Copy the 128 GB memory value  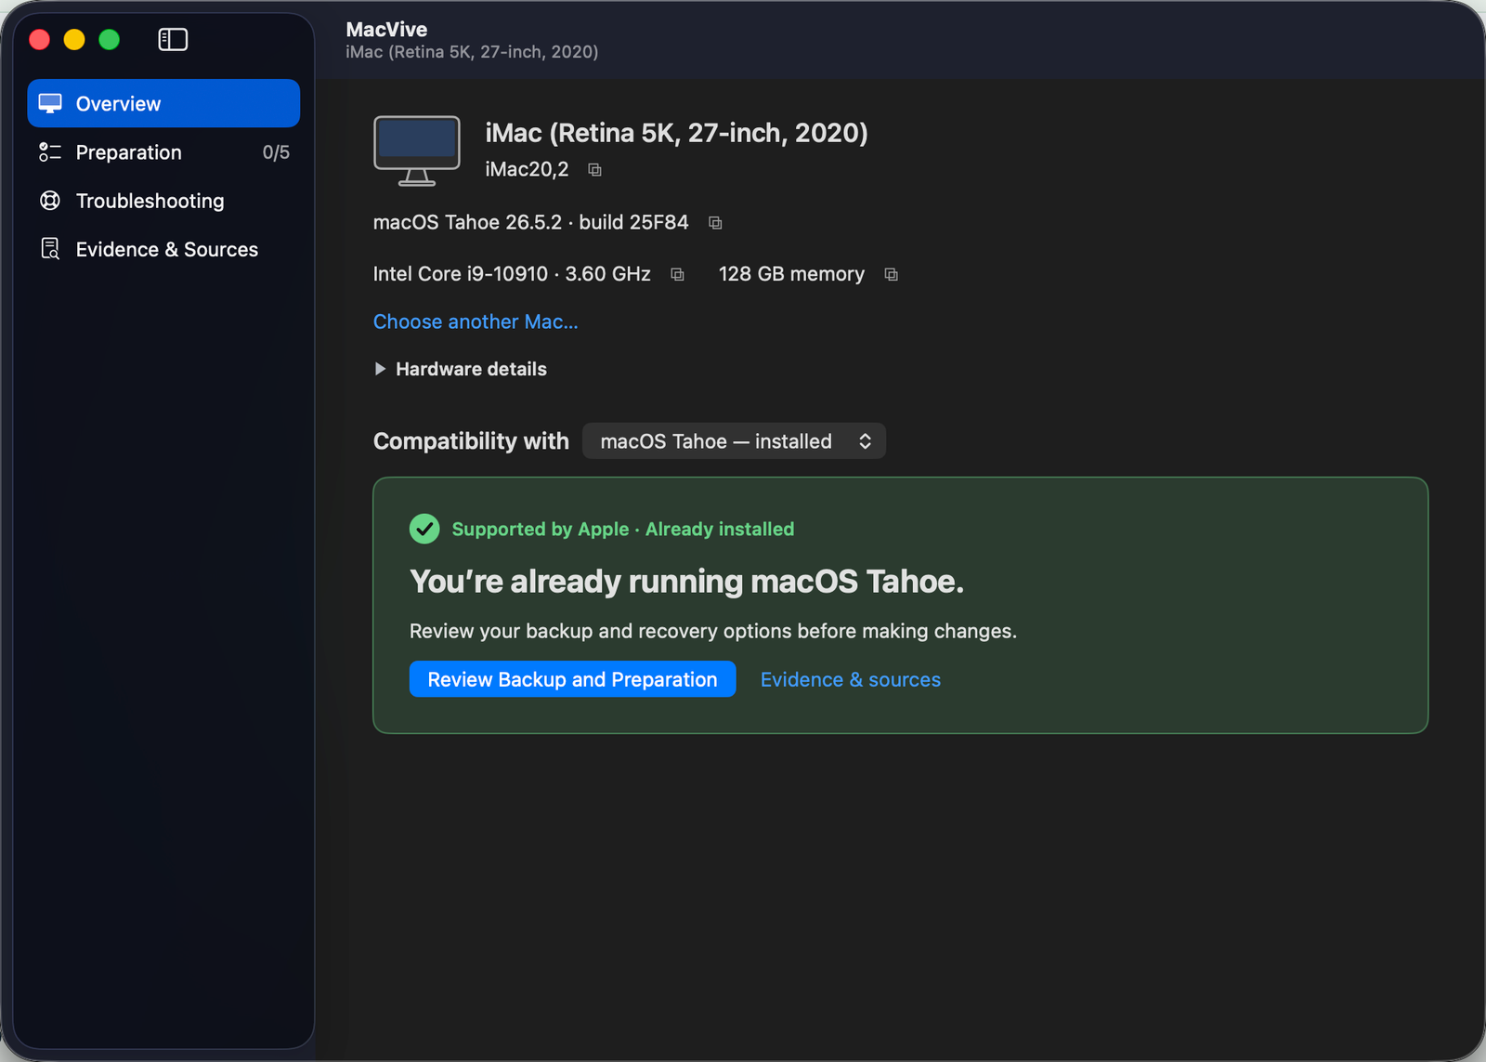point(891,275)
